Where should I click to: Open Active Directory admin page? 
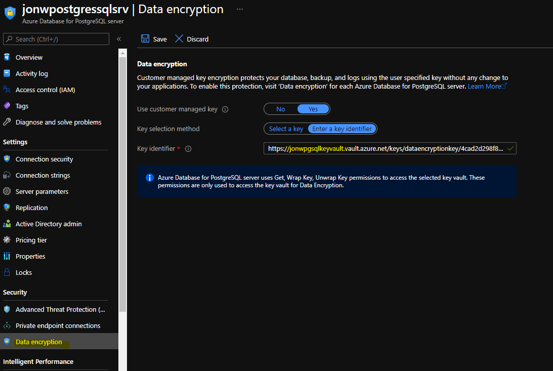(x=49, y=224)
